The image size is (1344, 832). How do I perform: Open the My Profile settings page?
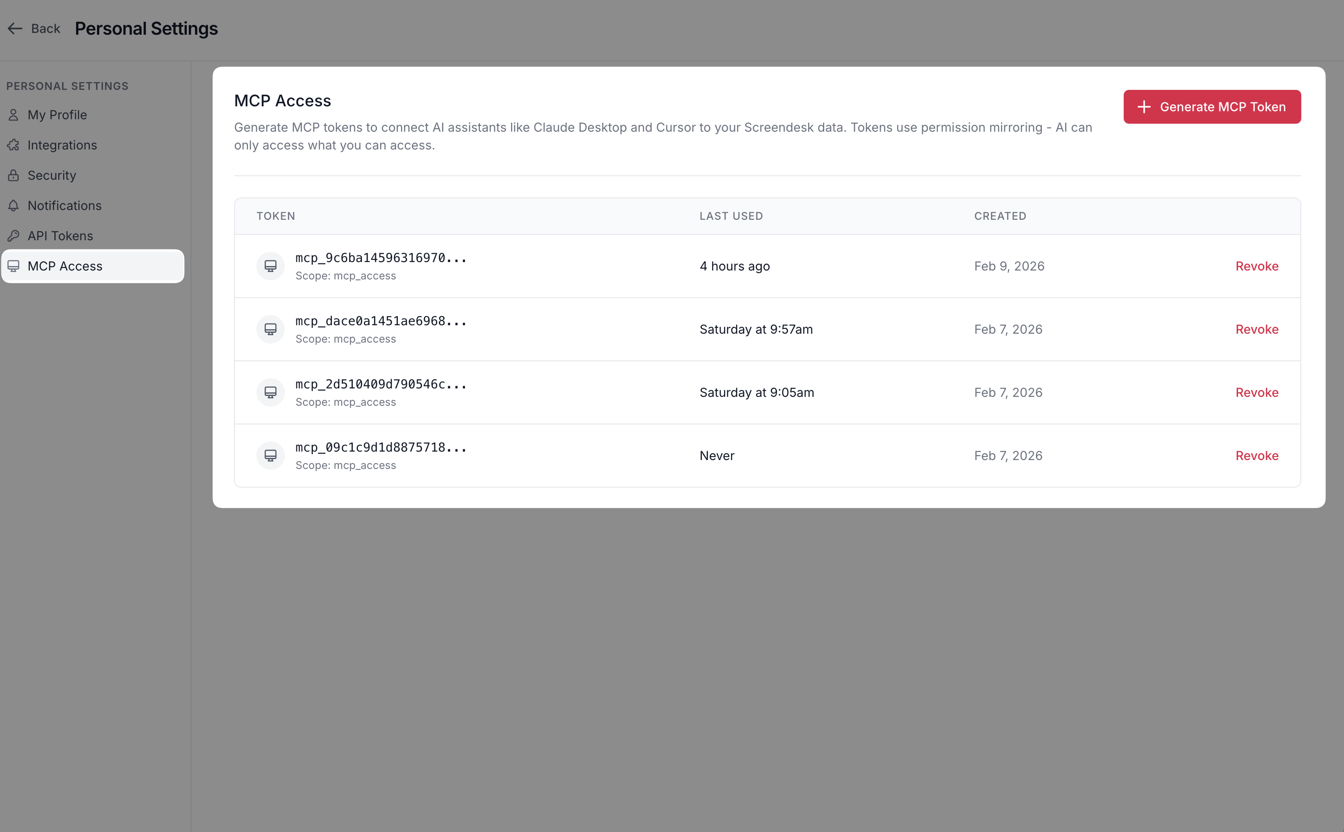point(57,115)
